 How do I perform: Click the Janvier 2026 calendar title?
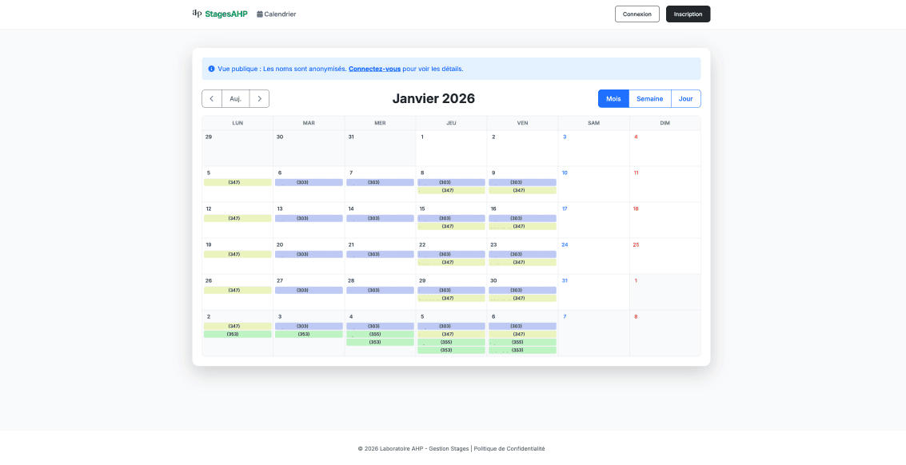[x=433, y=99]
